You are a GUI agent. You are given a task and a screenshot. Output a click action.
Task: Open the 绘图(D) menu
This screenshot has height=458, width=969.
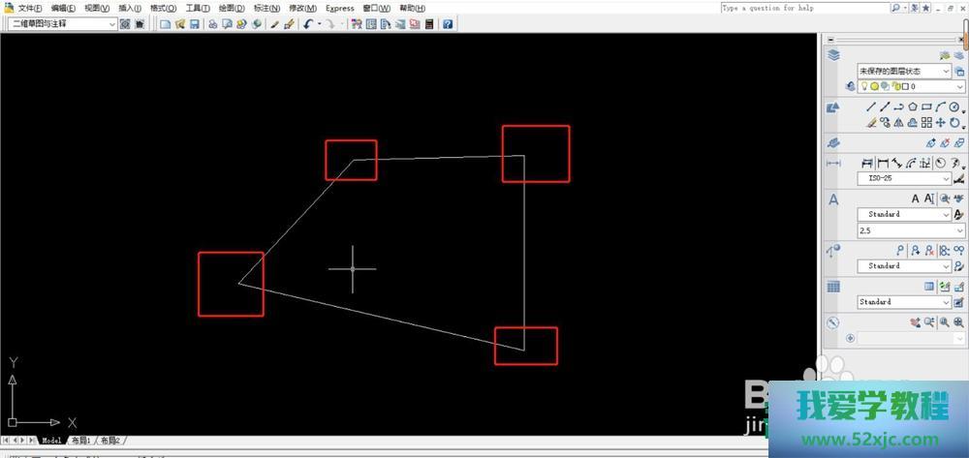(232, 9)
